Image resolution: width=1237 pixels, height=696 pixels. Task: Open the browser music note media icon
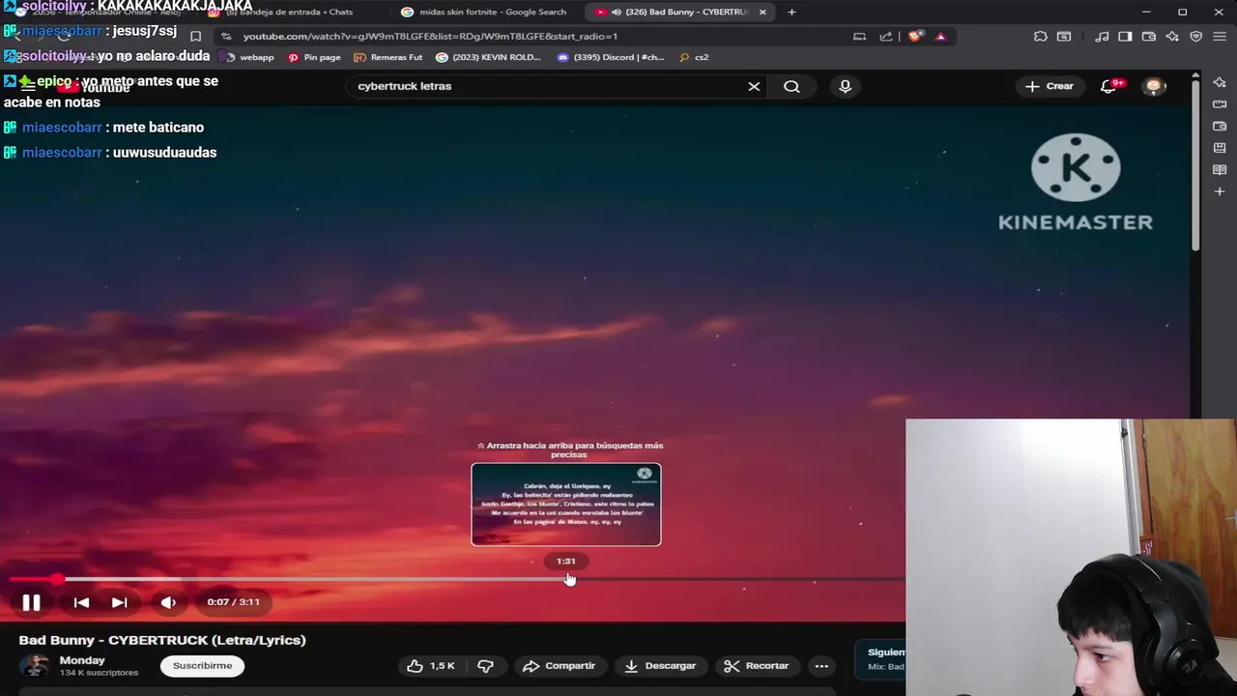click(x=1102, y=37)
